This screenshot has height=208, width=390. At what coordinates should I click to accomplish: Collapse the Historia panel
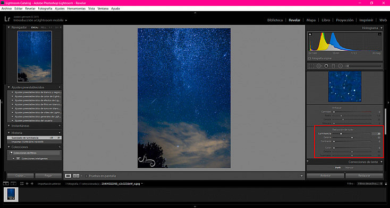point(9,133)
